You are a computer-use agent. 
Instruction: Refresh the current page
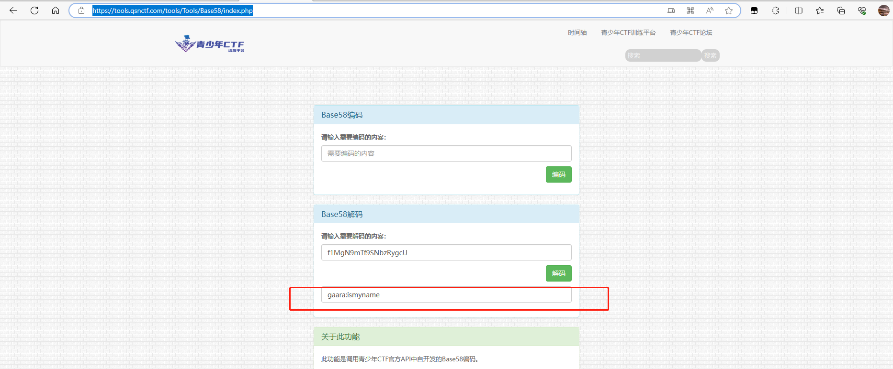(34, 11)
